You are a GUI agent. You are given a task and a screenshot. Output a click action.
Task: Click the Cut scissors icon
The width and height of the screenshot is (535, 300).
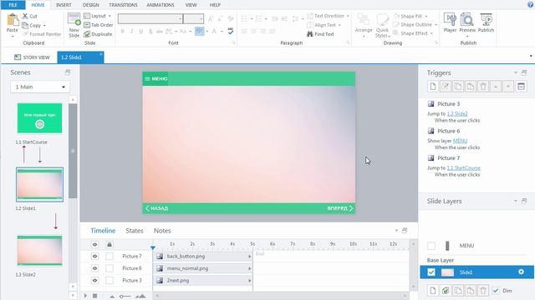[x=25, y=16]
